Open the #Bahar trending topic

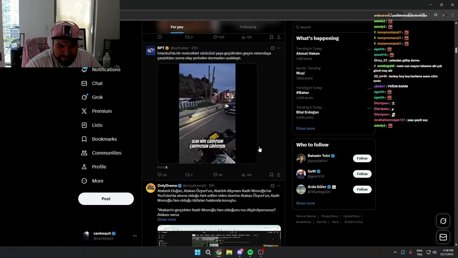click(x=302, y=93)
